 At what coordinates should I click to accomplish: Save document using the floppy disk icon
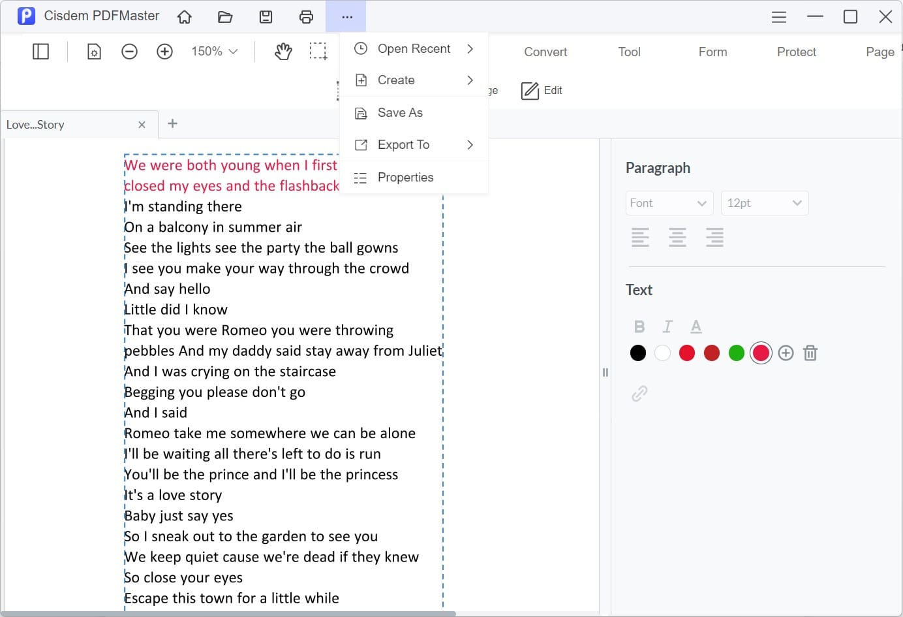point(266,17)
